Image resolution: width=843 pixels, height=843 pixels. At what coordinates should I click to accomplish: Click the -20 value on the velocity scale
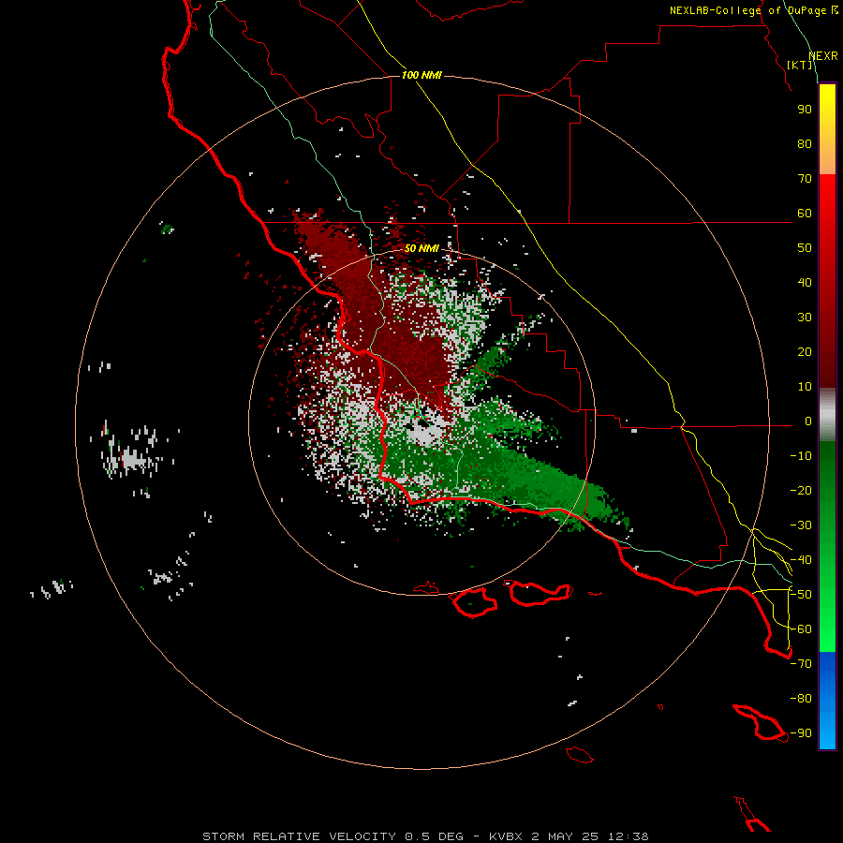[801, 490]
